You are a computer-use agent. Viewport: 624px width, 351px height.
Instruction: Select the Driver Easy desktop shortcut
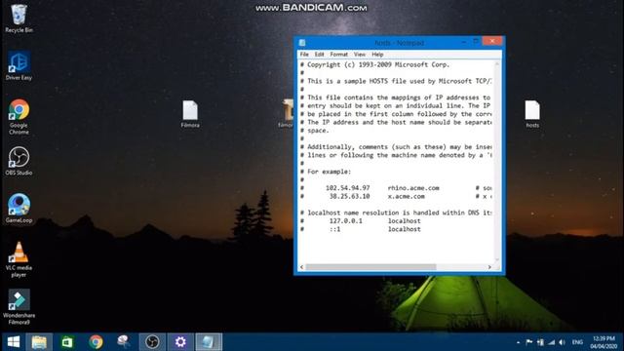(19, 65)
